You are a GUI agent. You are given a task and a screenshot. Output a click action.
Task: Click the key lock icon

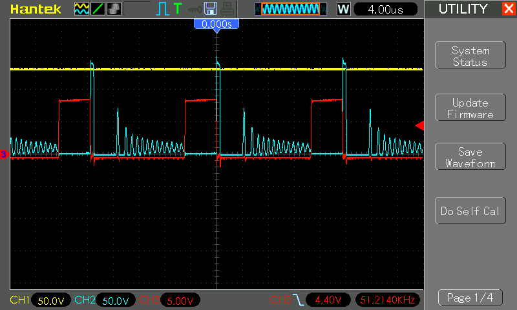pos(195,10)
